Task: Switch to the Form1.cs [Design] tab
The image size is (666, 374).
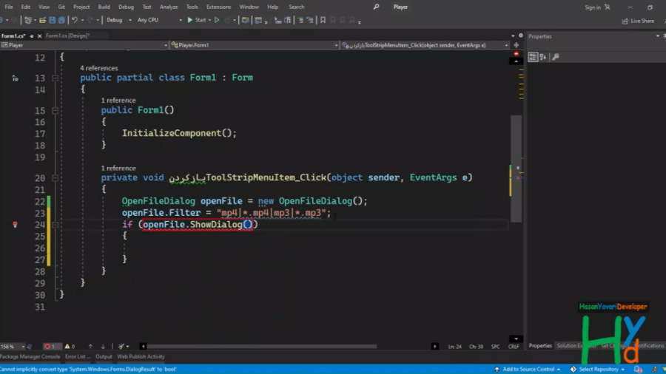Action: tap(67, 35)
